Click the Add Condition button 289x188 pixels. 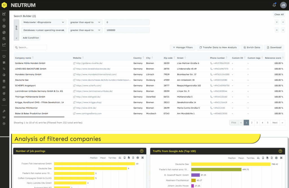(31, 38)
